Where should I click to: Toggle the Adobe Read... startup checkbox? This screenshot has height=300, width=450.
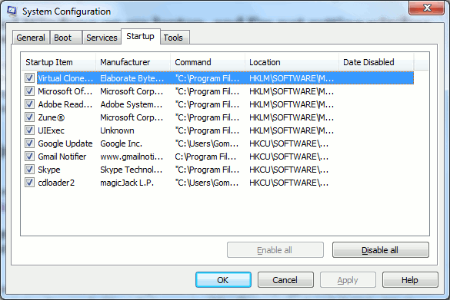pos(29,104)
